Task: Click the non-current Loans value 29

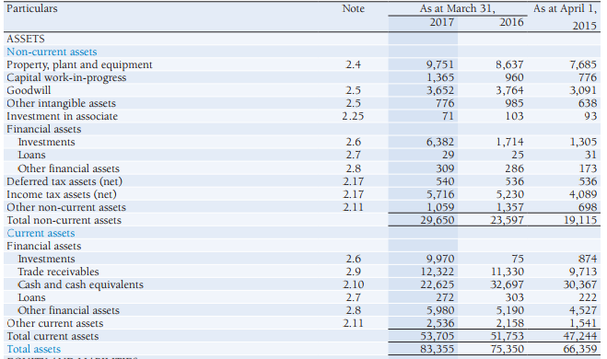Action: pos(448,155)
